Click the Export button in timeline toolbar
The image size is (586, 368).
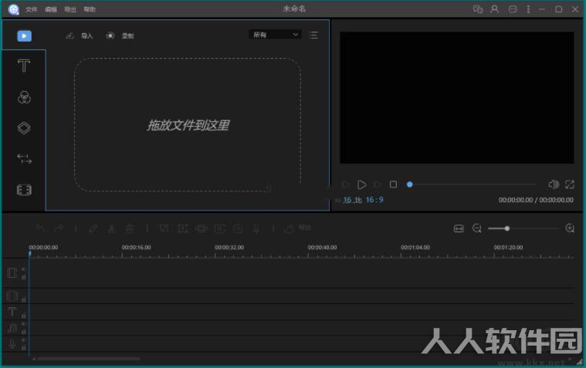[x=298, y=228]
